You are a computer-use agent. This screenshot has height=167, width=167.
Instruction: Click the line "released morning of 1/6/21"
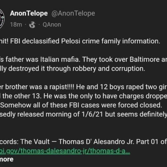tap(83, 114)
